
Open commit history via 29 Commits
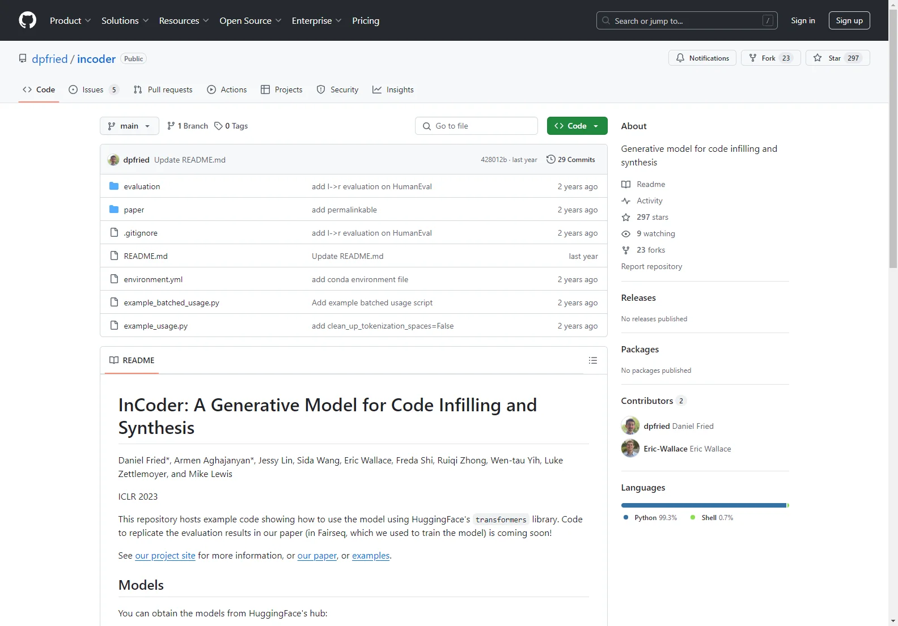point(571,160)
